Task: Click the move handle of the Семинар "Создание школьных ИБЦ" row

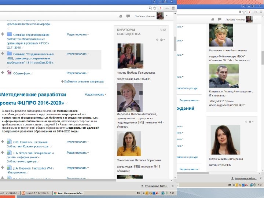Action: 2,54
